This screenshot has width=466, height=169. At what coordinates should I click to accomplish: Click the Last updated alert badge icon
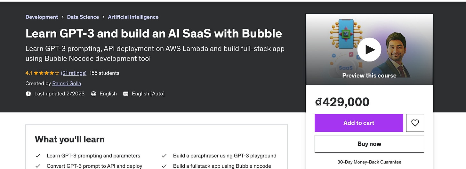[x=28, y=94]
